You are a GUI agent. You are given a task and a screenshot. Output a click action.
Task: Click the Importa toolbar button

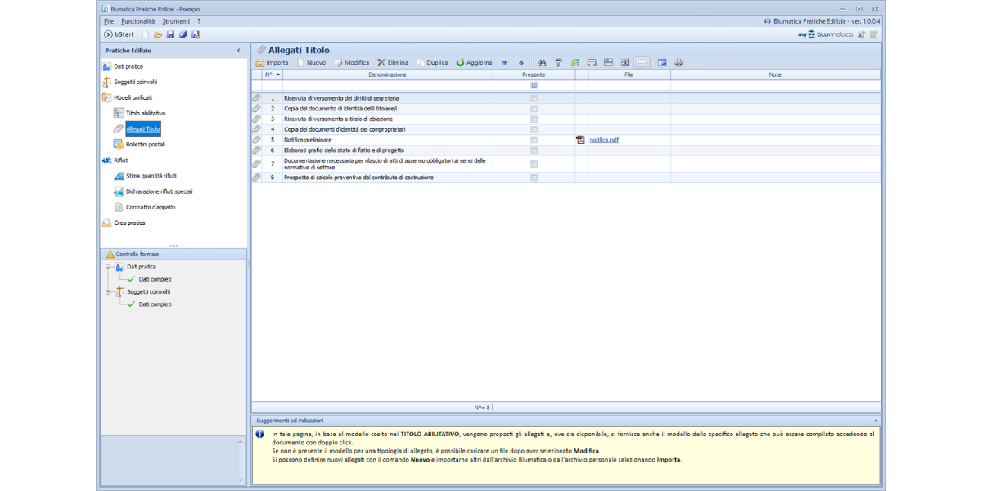click(272, 62)
